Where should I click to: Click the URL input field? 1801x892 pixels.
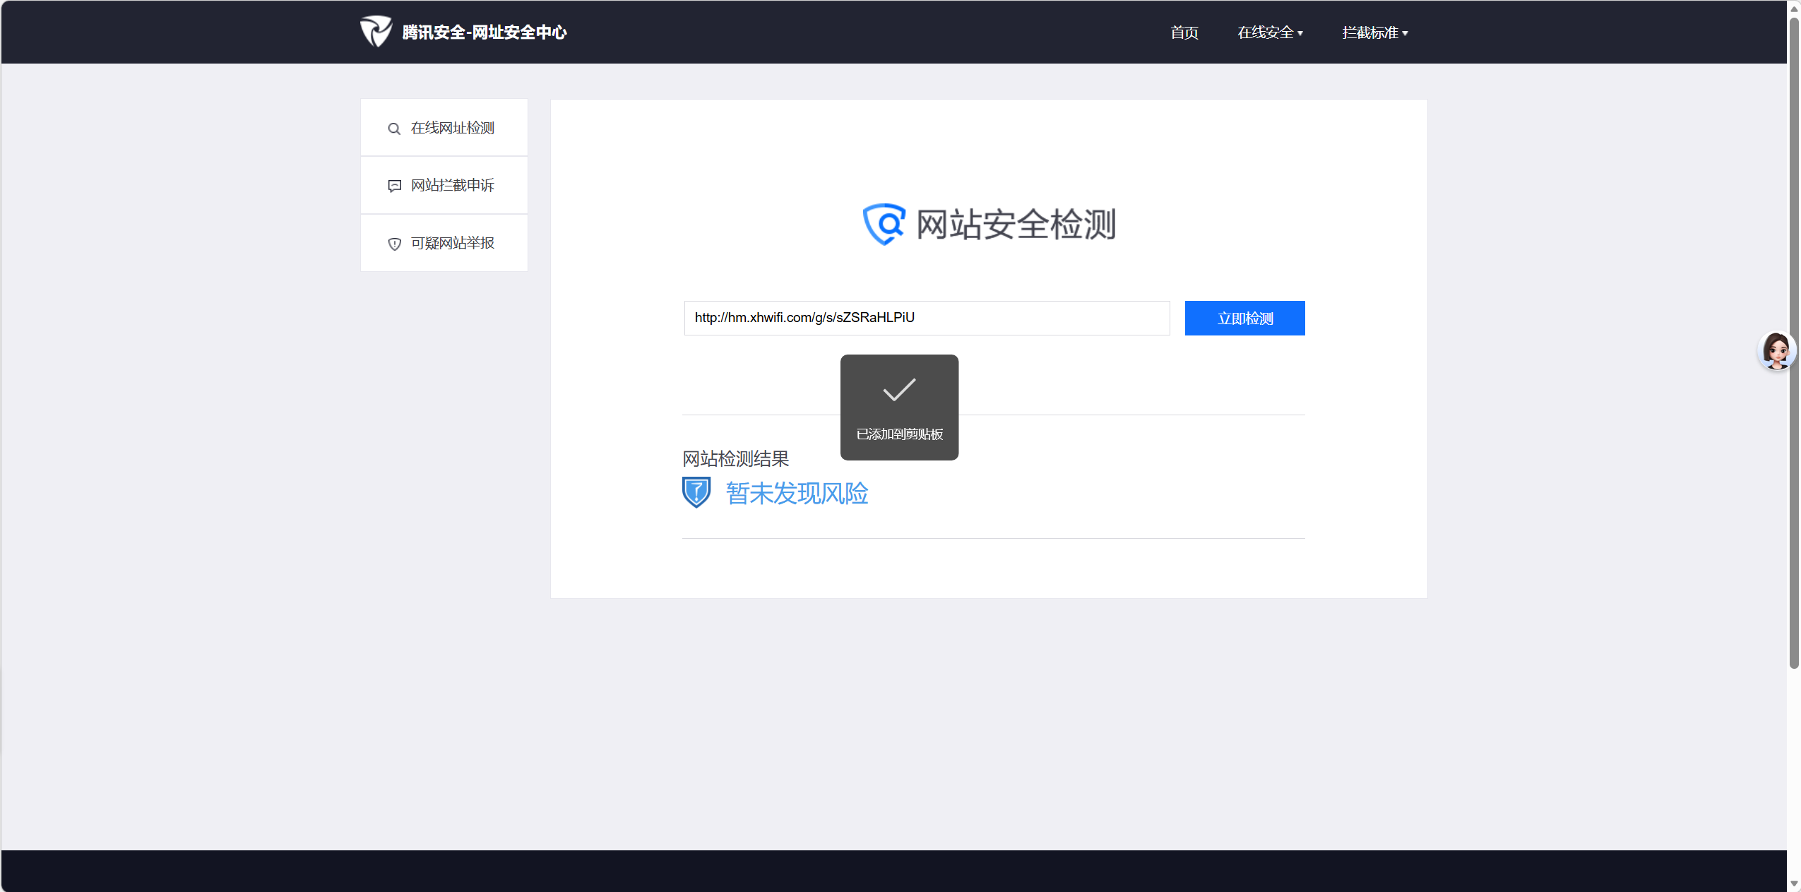coord(927,318)
